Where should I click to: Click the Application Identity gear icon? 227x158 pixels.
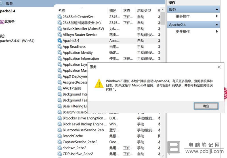[x=60, y=52]
